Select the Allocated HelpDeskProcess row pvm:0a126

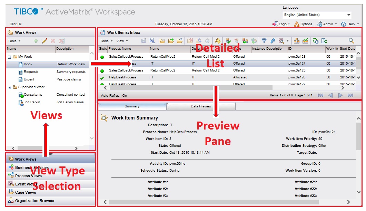click(x=227, y=77)
